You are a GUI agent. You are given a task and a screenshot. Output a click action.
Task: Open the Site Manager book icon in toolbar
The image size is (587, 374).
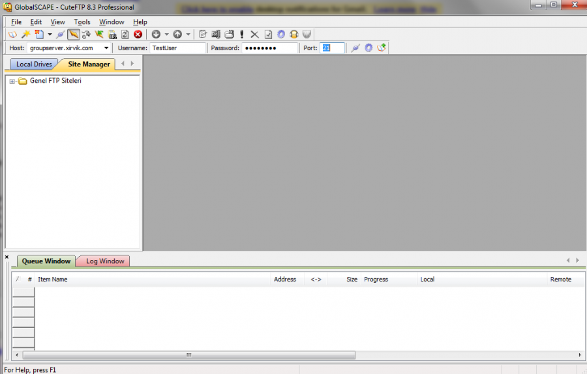click(12, 35)
